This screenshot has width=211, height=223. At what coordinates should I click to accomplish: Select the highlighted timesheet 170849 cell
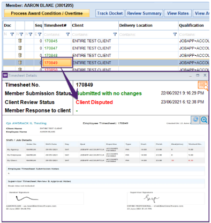pos(57,63)
